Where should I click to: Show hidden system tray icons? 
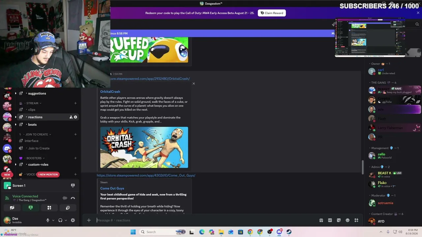(x=381, y=232)
